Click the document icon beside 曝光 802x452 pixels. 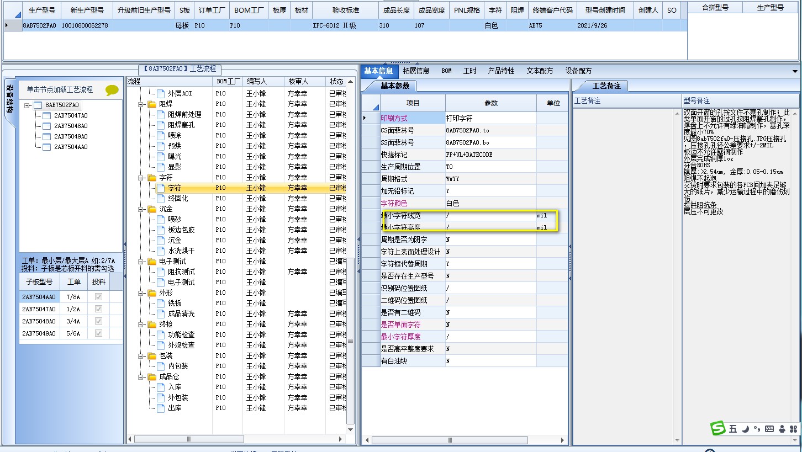161,156
